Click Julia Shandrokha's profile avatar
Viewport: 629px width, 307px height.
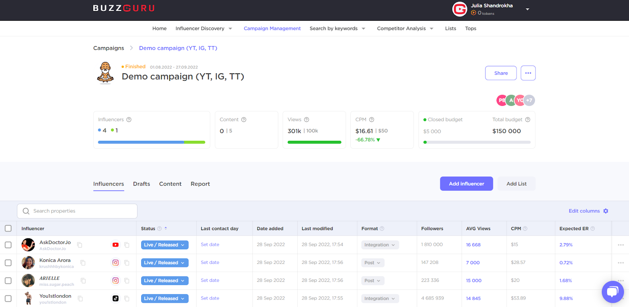(460, 9)
